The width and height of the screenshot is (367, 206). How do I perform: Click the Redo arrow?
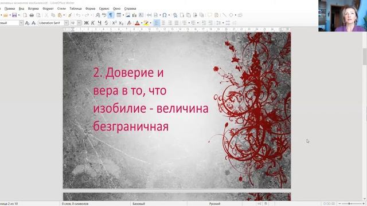coord(87,15)
